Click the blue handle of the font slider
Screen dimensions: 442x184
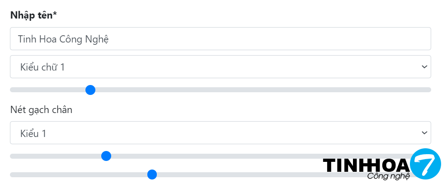(90, 90)
